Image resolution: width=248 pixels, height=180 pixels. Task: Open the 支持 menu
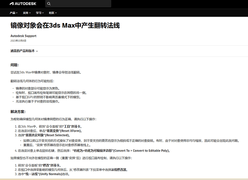pos(27,13)
